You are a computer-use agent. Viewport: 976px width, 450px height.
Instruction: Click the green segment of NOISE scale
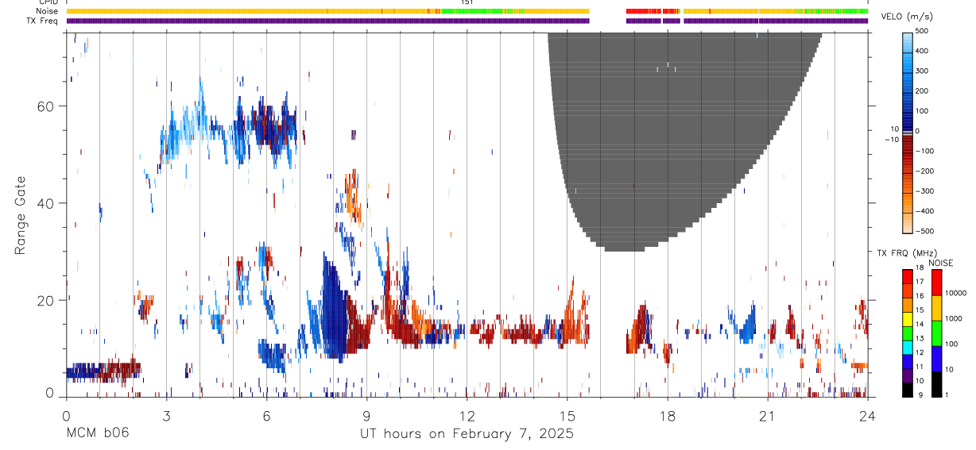coord(936,333)
